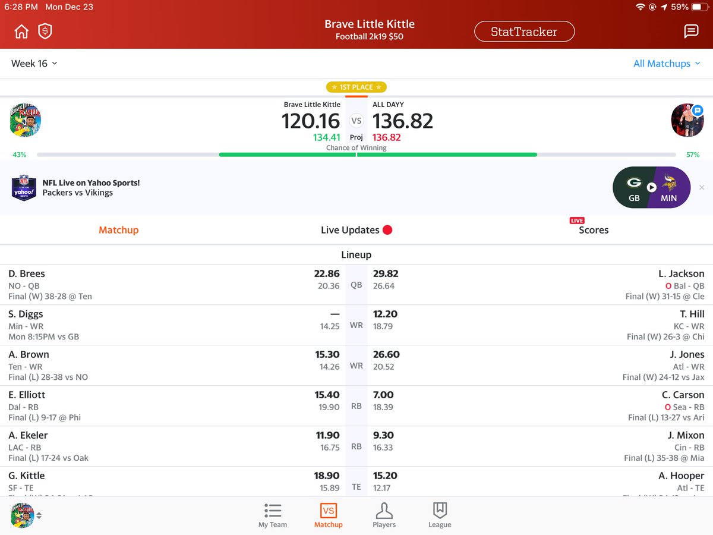Switch to the Scores tab
The width and height of the screenshot is (713, 535).
click(594, 230)
